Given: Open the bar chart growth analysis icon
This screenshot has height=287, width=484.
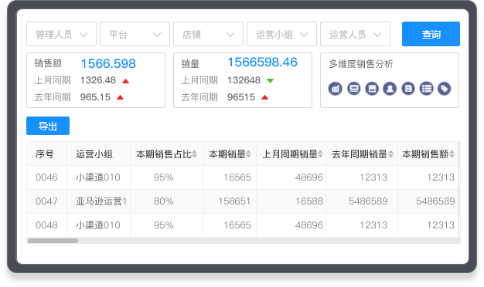Looking at the screenshot, I should point(336,89).
